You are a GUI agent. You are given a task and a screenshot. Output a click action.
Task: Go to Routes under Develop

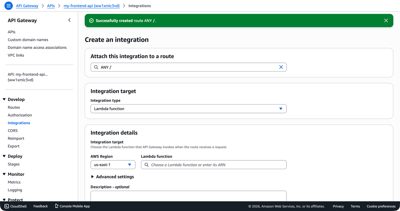14,107
